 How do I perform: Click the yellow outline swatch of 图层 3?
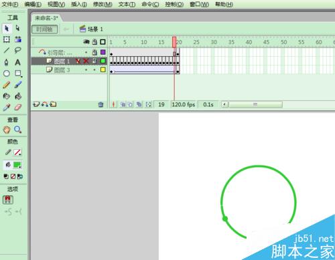click(103, 70)
